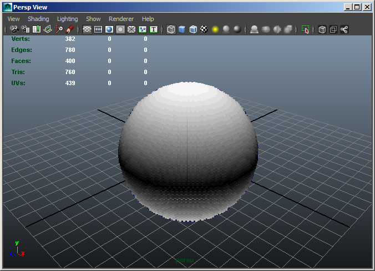
Task: Toggle Shadows light-gray sphere icon
Action: [x=226, y=29]
